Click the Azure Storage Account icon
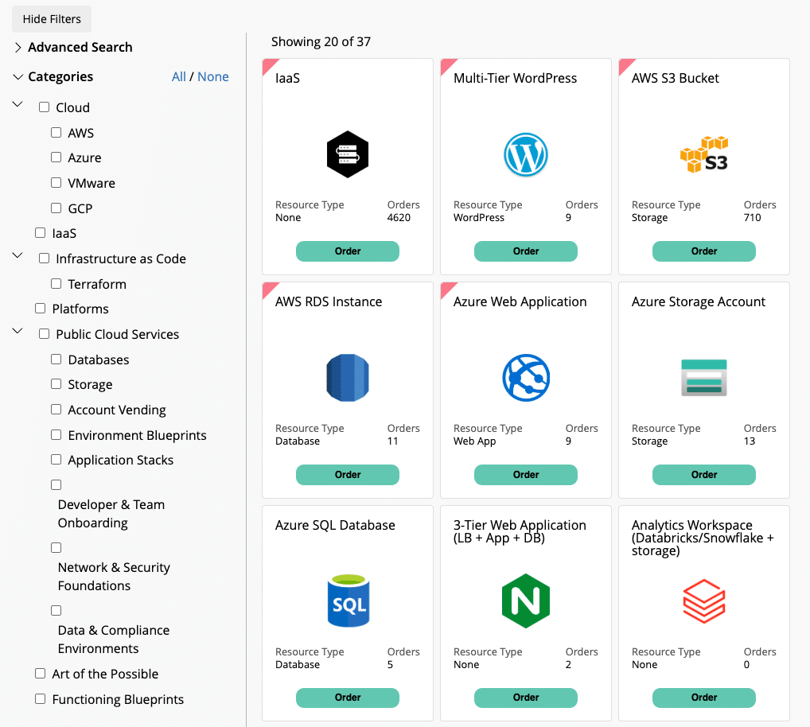 pyautogui.click(x=704, y=378)
